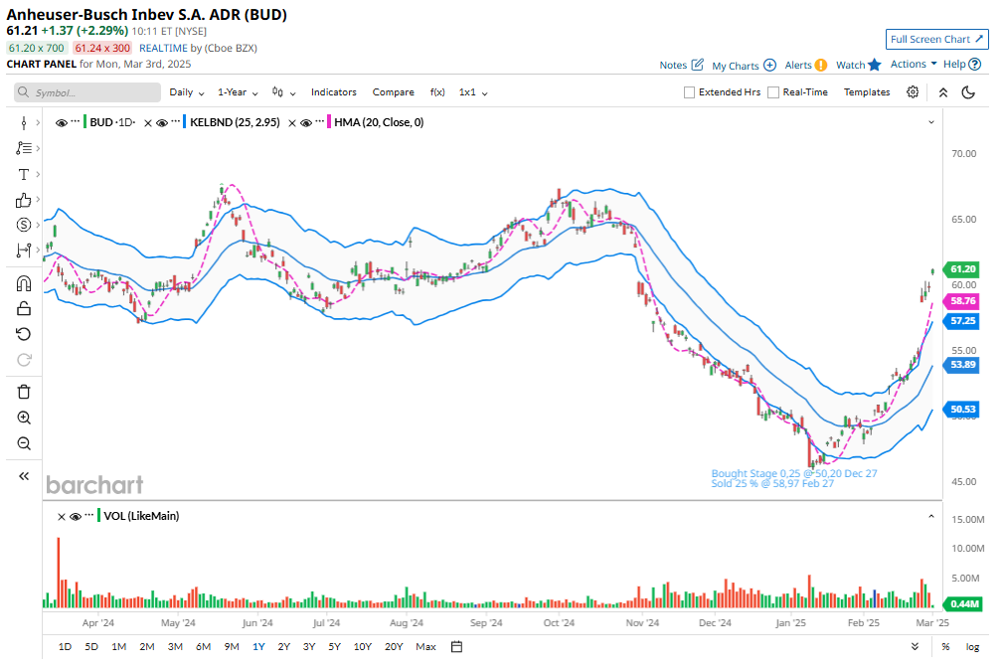
Task: Enable the Extended Hrs checkbox
Action: click(690, 92)
